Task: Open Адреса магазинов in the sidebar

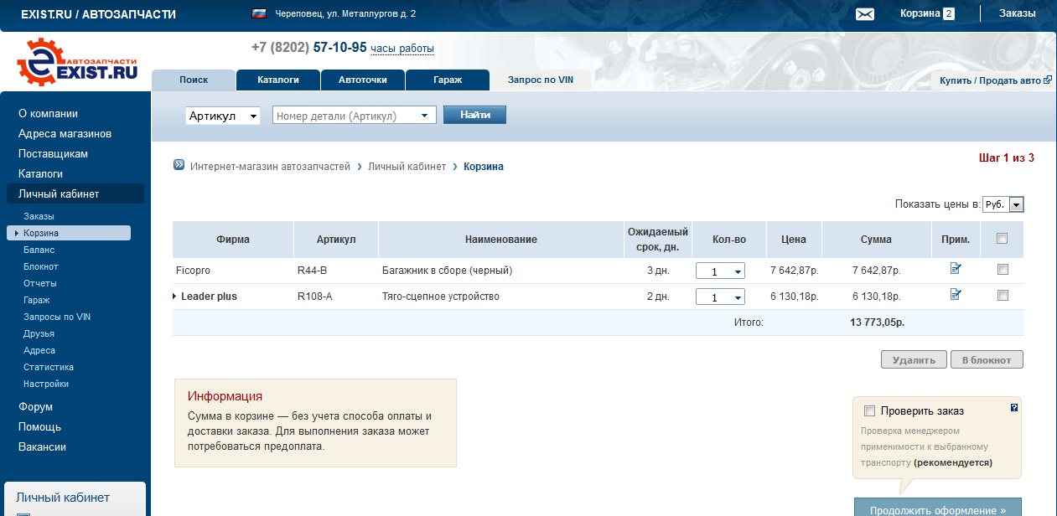Action: [x=65, y=134]
